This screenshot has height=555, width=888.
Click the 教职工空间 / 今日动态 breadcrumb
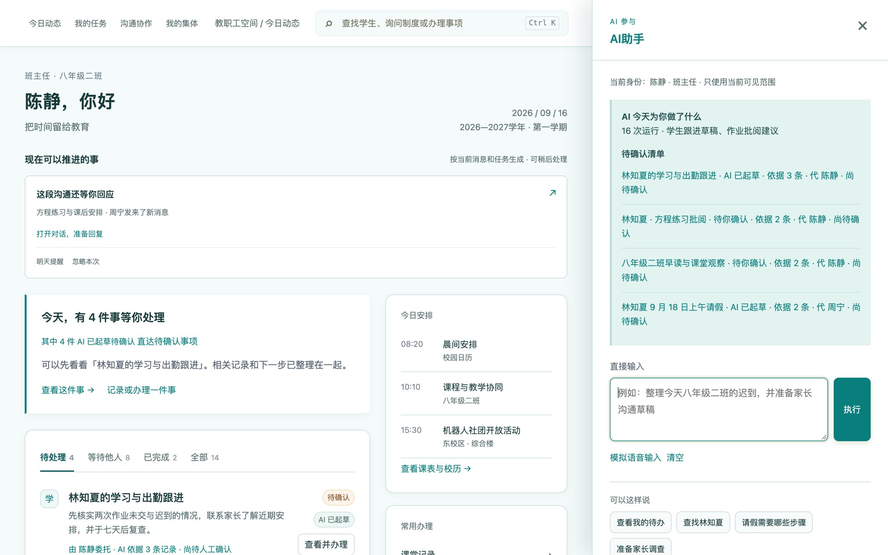pos(257,23)
